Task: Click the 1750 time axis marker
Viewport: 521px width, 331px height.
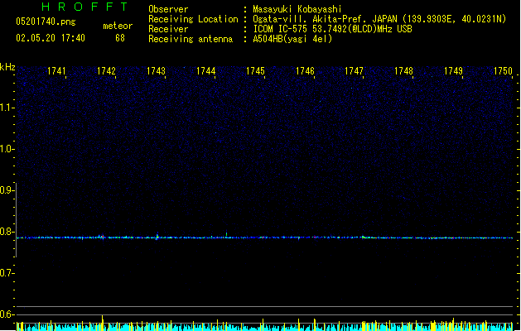Action: 503,71
